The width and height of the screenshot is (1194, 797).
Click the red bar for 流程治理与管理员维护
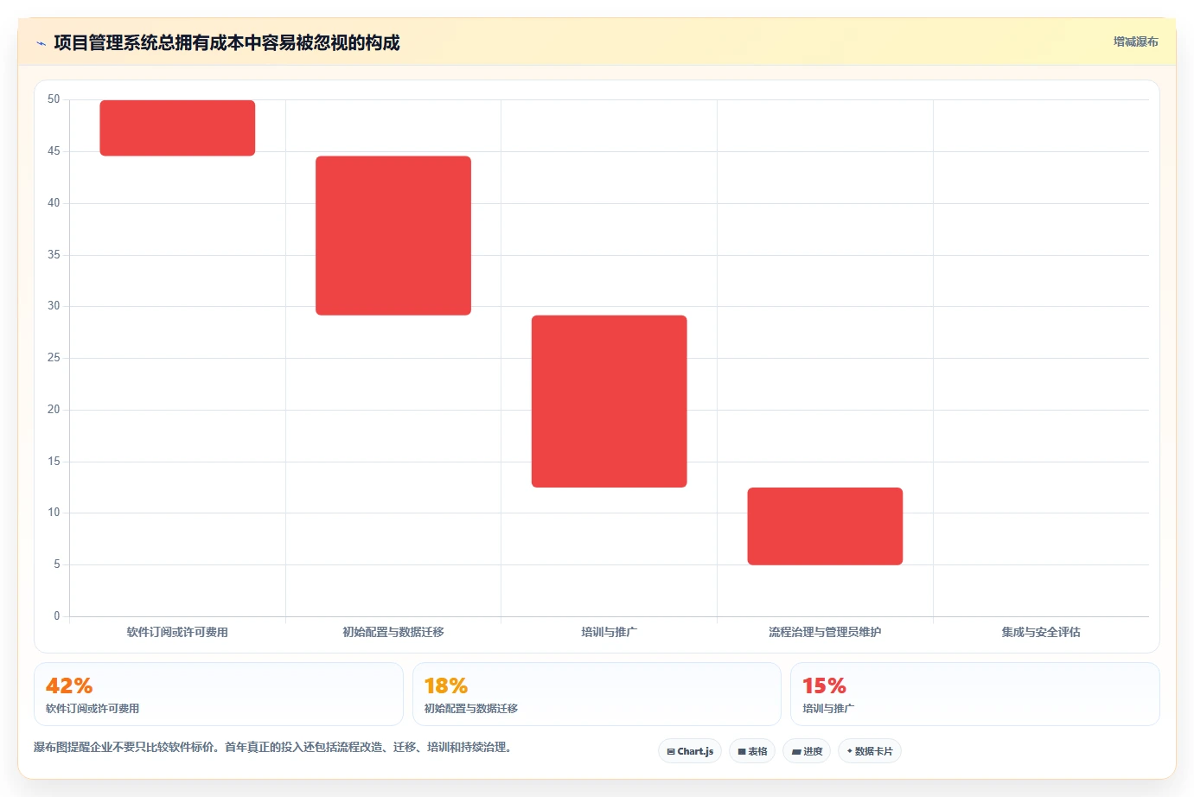coord(825,526)
